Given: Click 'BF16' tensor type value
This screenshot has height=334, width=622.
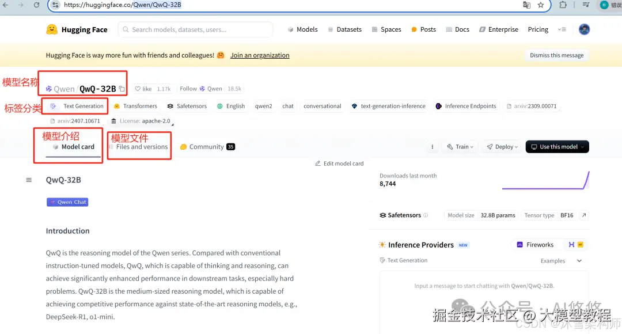Looking at the screenshot, I should point(567,215).
